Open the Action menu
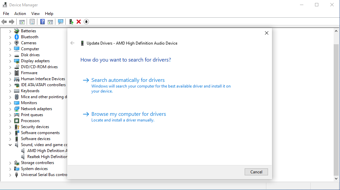Image resolution: width=340 pixels, height=190 pixels. pyautogui.click(x=20, y=14)
